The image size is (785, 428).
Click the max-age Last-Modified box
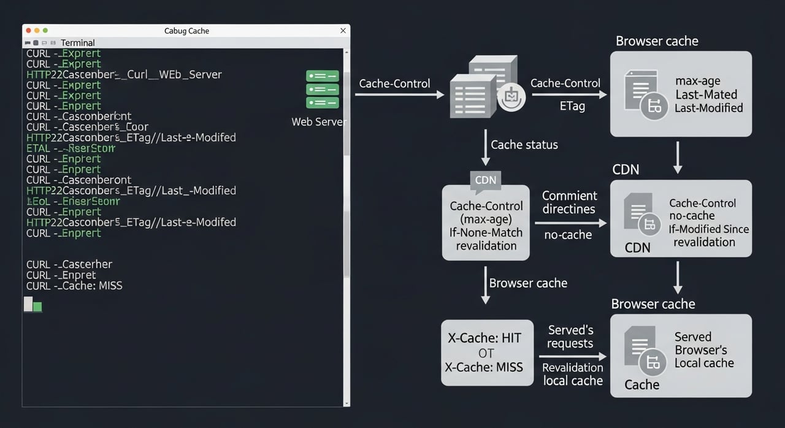point(681,93)
